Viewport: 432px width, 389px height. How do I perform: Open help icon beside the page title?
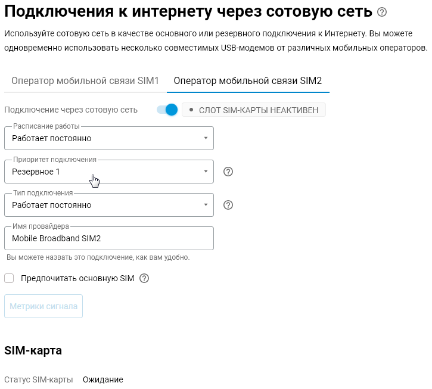click(382, 12)
